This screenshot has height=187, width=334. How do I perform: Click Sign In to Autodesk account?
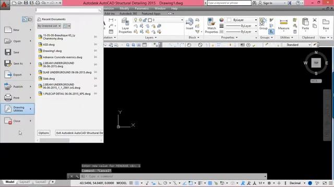[266, 3]
